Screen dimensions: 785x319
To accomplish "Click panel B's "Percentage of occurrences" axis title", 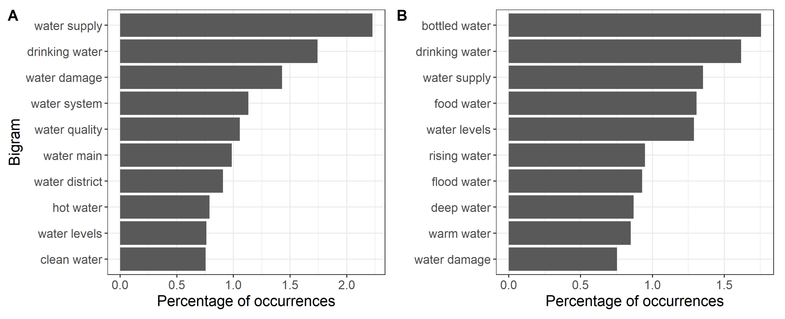I will point(635,301).
